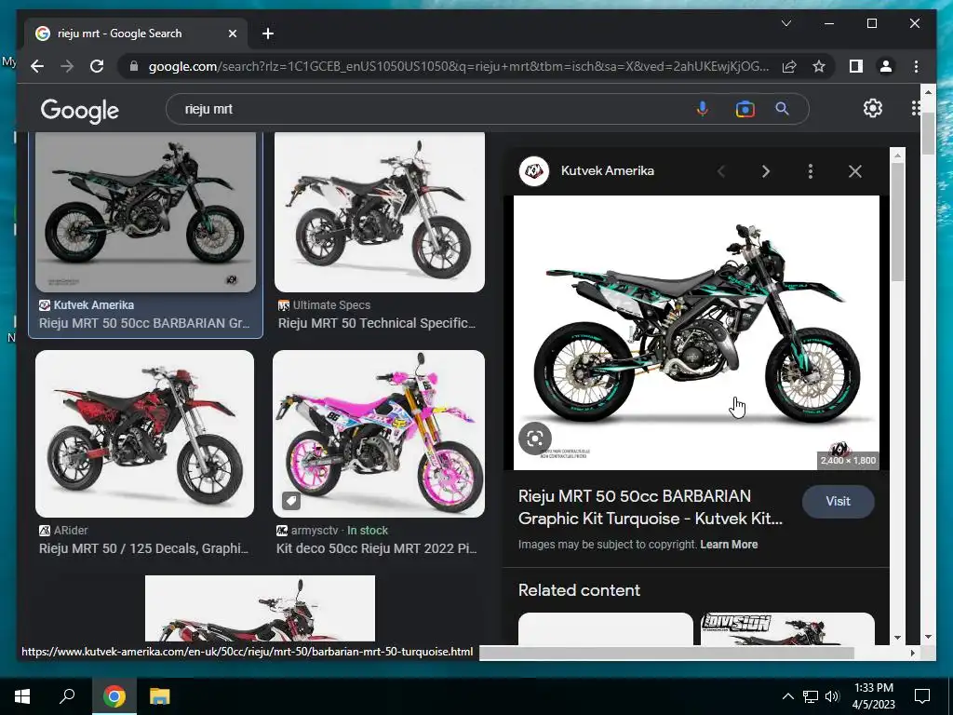Screen dimensions: 953x715
Task: Click Rieju MRT 50 Technical Specific result title
Action: pos(377,323)
